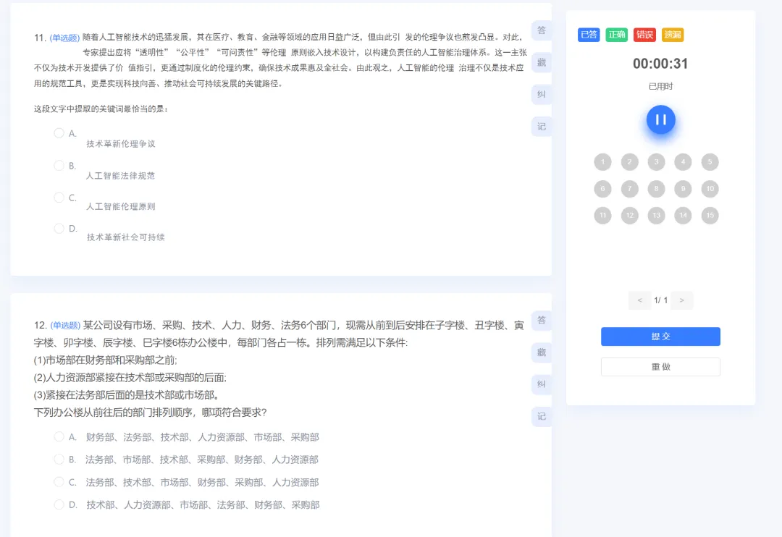
Task: Click condition (1) 市场部在财务部和采购部之前
Action: [105, 360]
